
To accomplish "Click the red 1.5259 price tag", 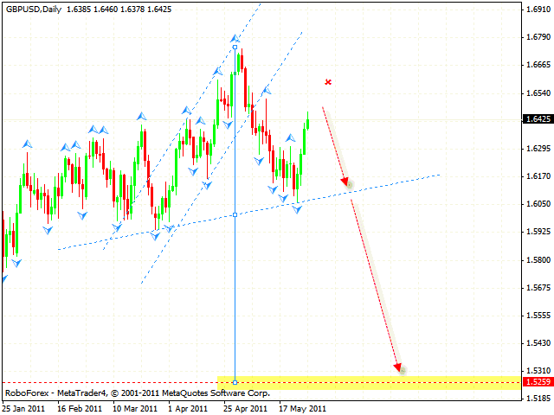I will [x=537, y=381].
